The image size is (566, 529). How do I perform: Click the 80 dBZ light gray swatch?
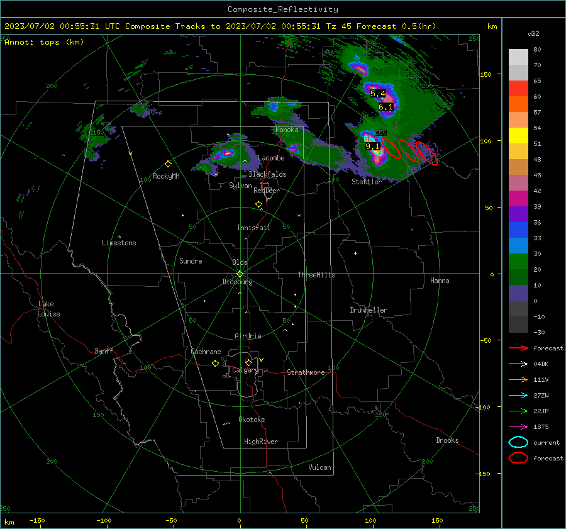[518, 57]
